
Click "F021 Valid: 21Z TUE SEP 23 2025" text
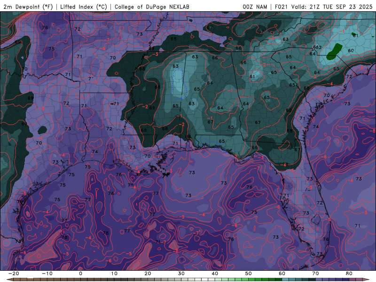click(x=323, y=7)
